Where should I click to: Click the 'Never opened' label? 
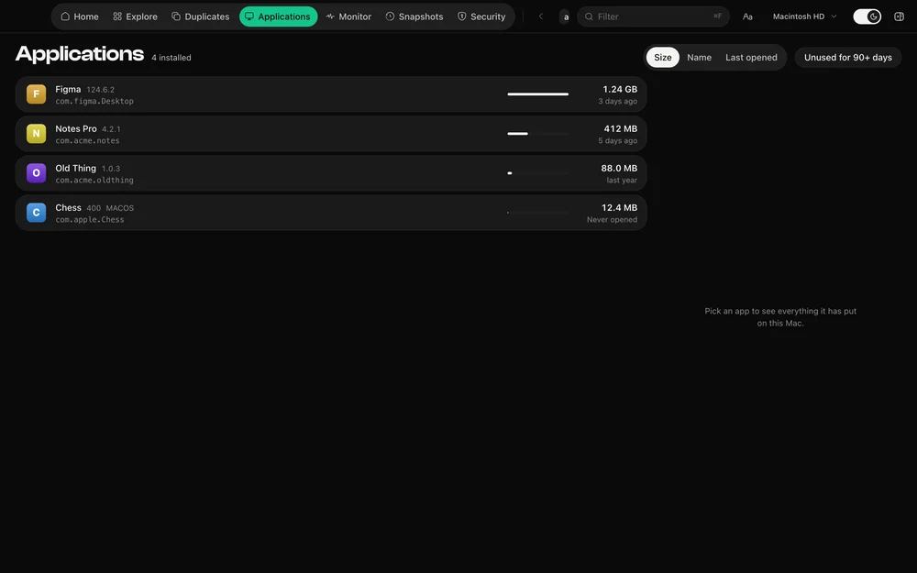point(612,220)
